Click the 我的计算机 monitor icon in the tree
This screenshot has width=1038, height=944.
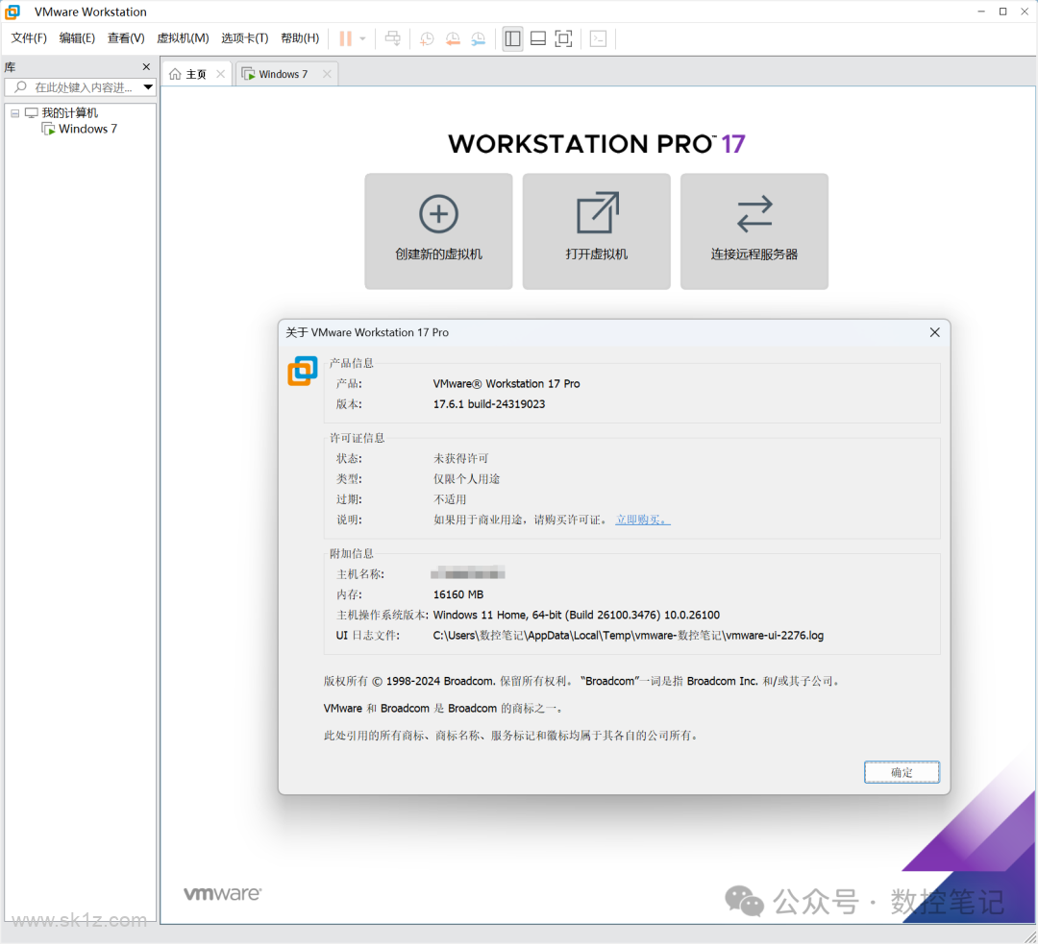[x=31, y=113]
